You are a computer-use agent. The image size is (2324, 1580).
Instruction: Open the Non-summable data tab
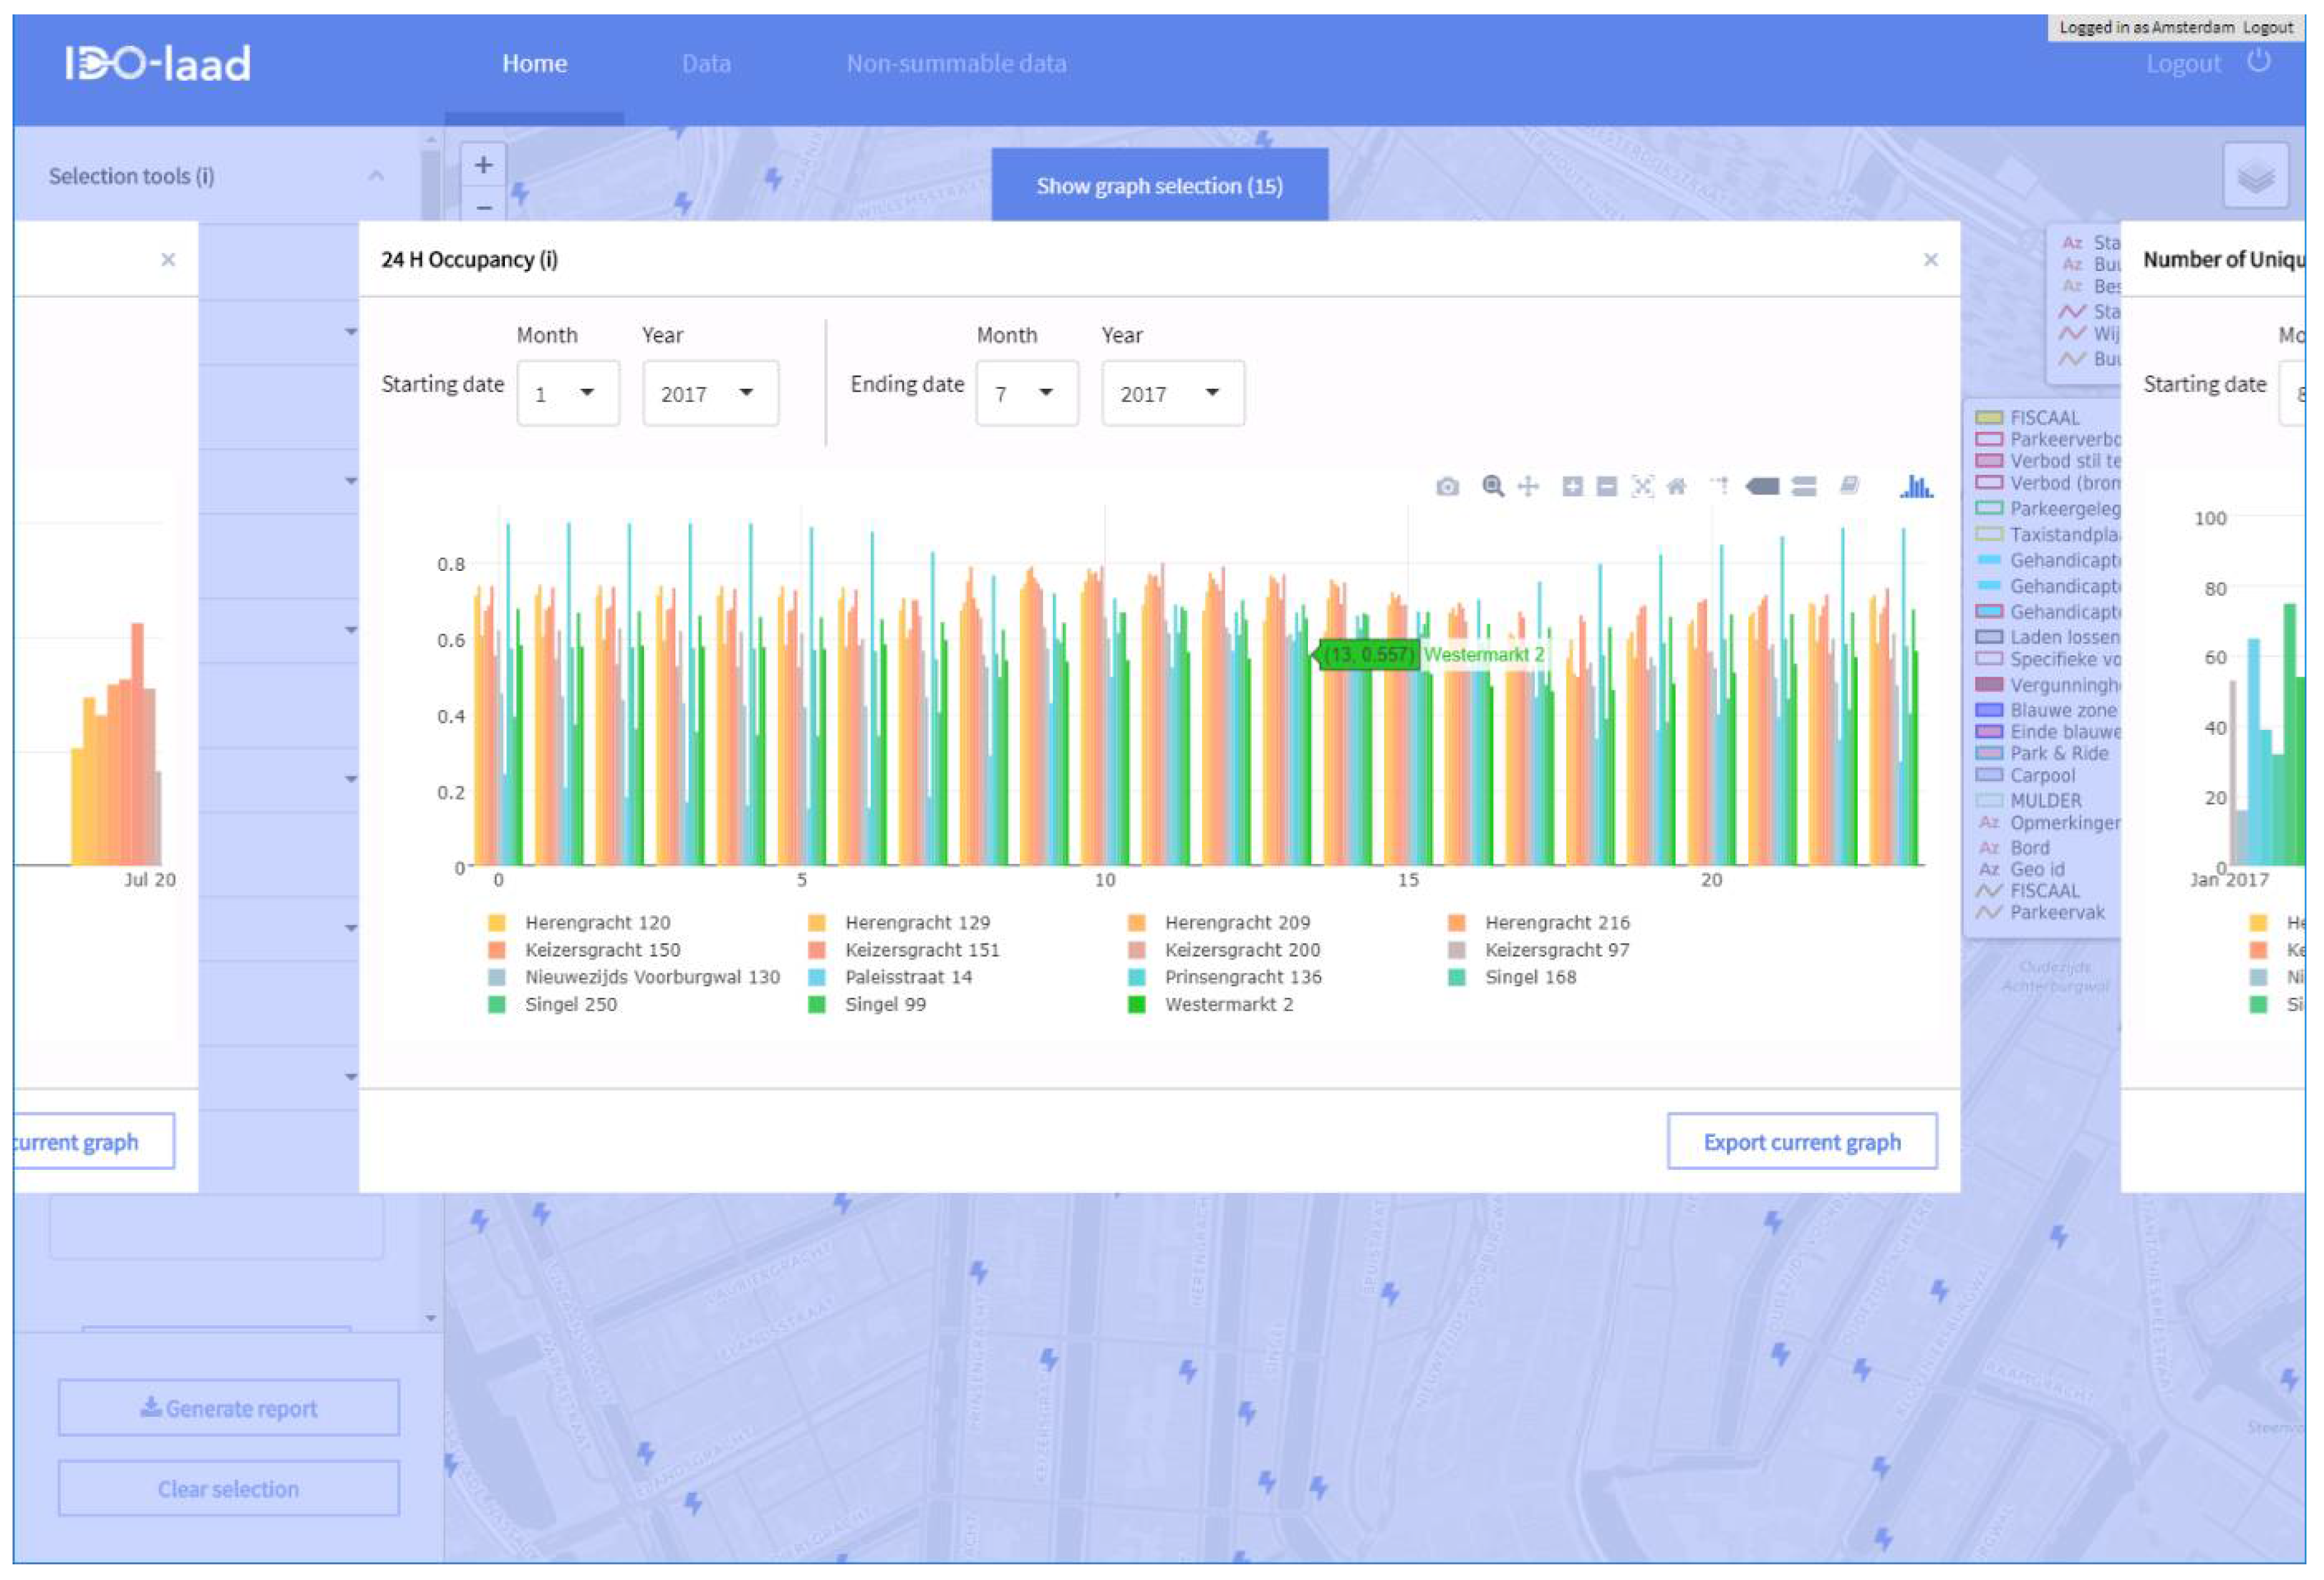tap(956, 64)
